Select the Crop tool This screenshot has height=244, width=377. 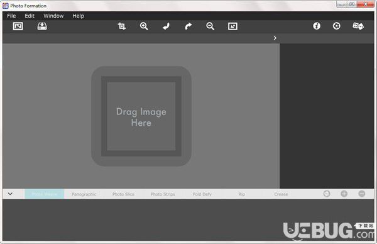click(x=122, y=26)
